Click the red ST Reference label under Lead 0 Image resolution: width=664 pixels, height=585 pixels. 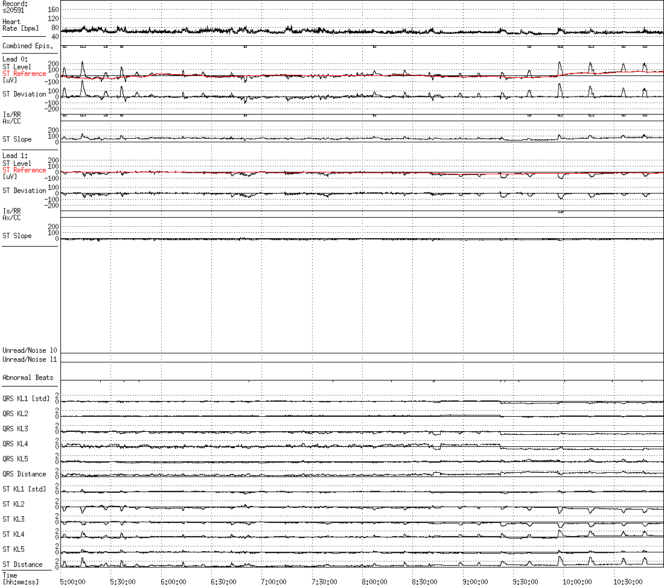click(24, 74)
